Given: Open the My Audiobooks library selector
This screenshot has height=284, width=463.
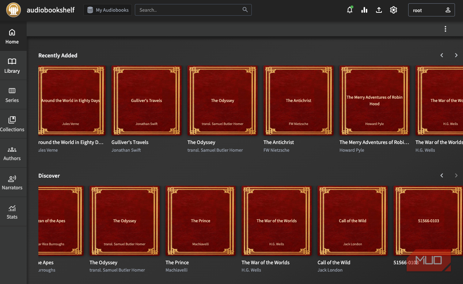Looking at the screenshot, I should pyautogui.click(x=107, y=10).
